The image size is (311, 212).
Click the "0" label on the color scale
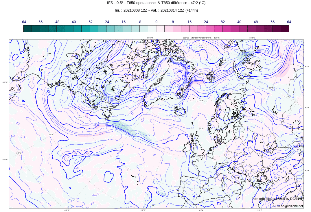point(156,22)
